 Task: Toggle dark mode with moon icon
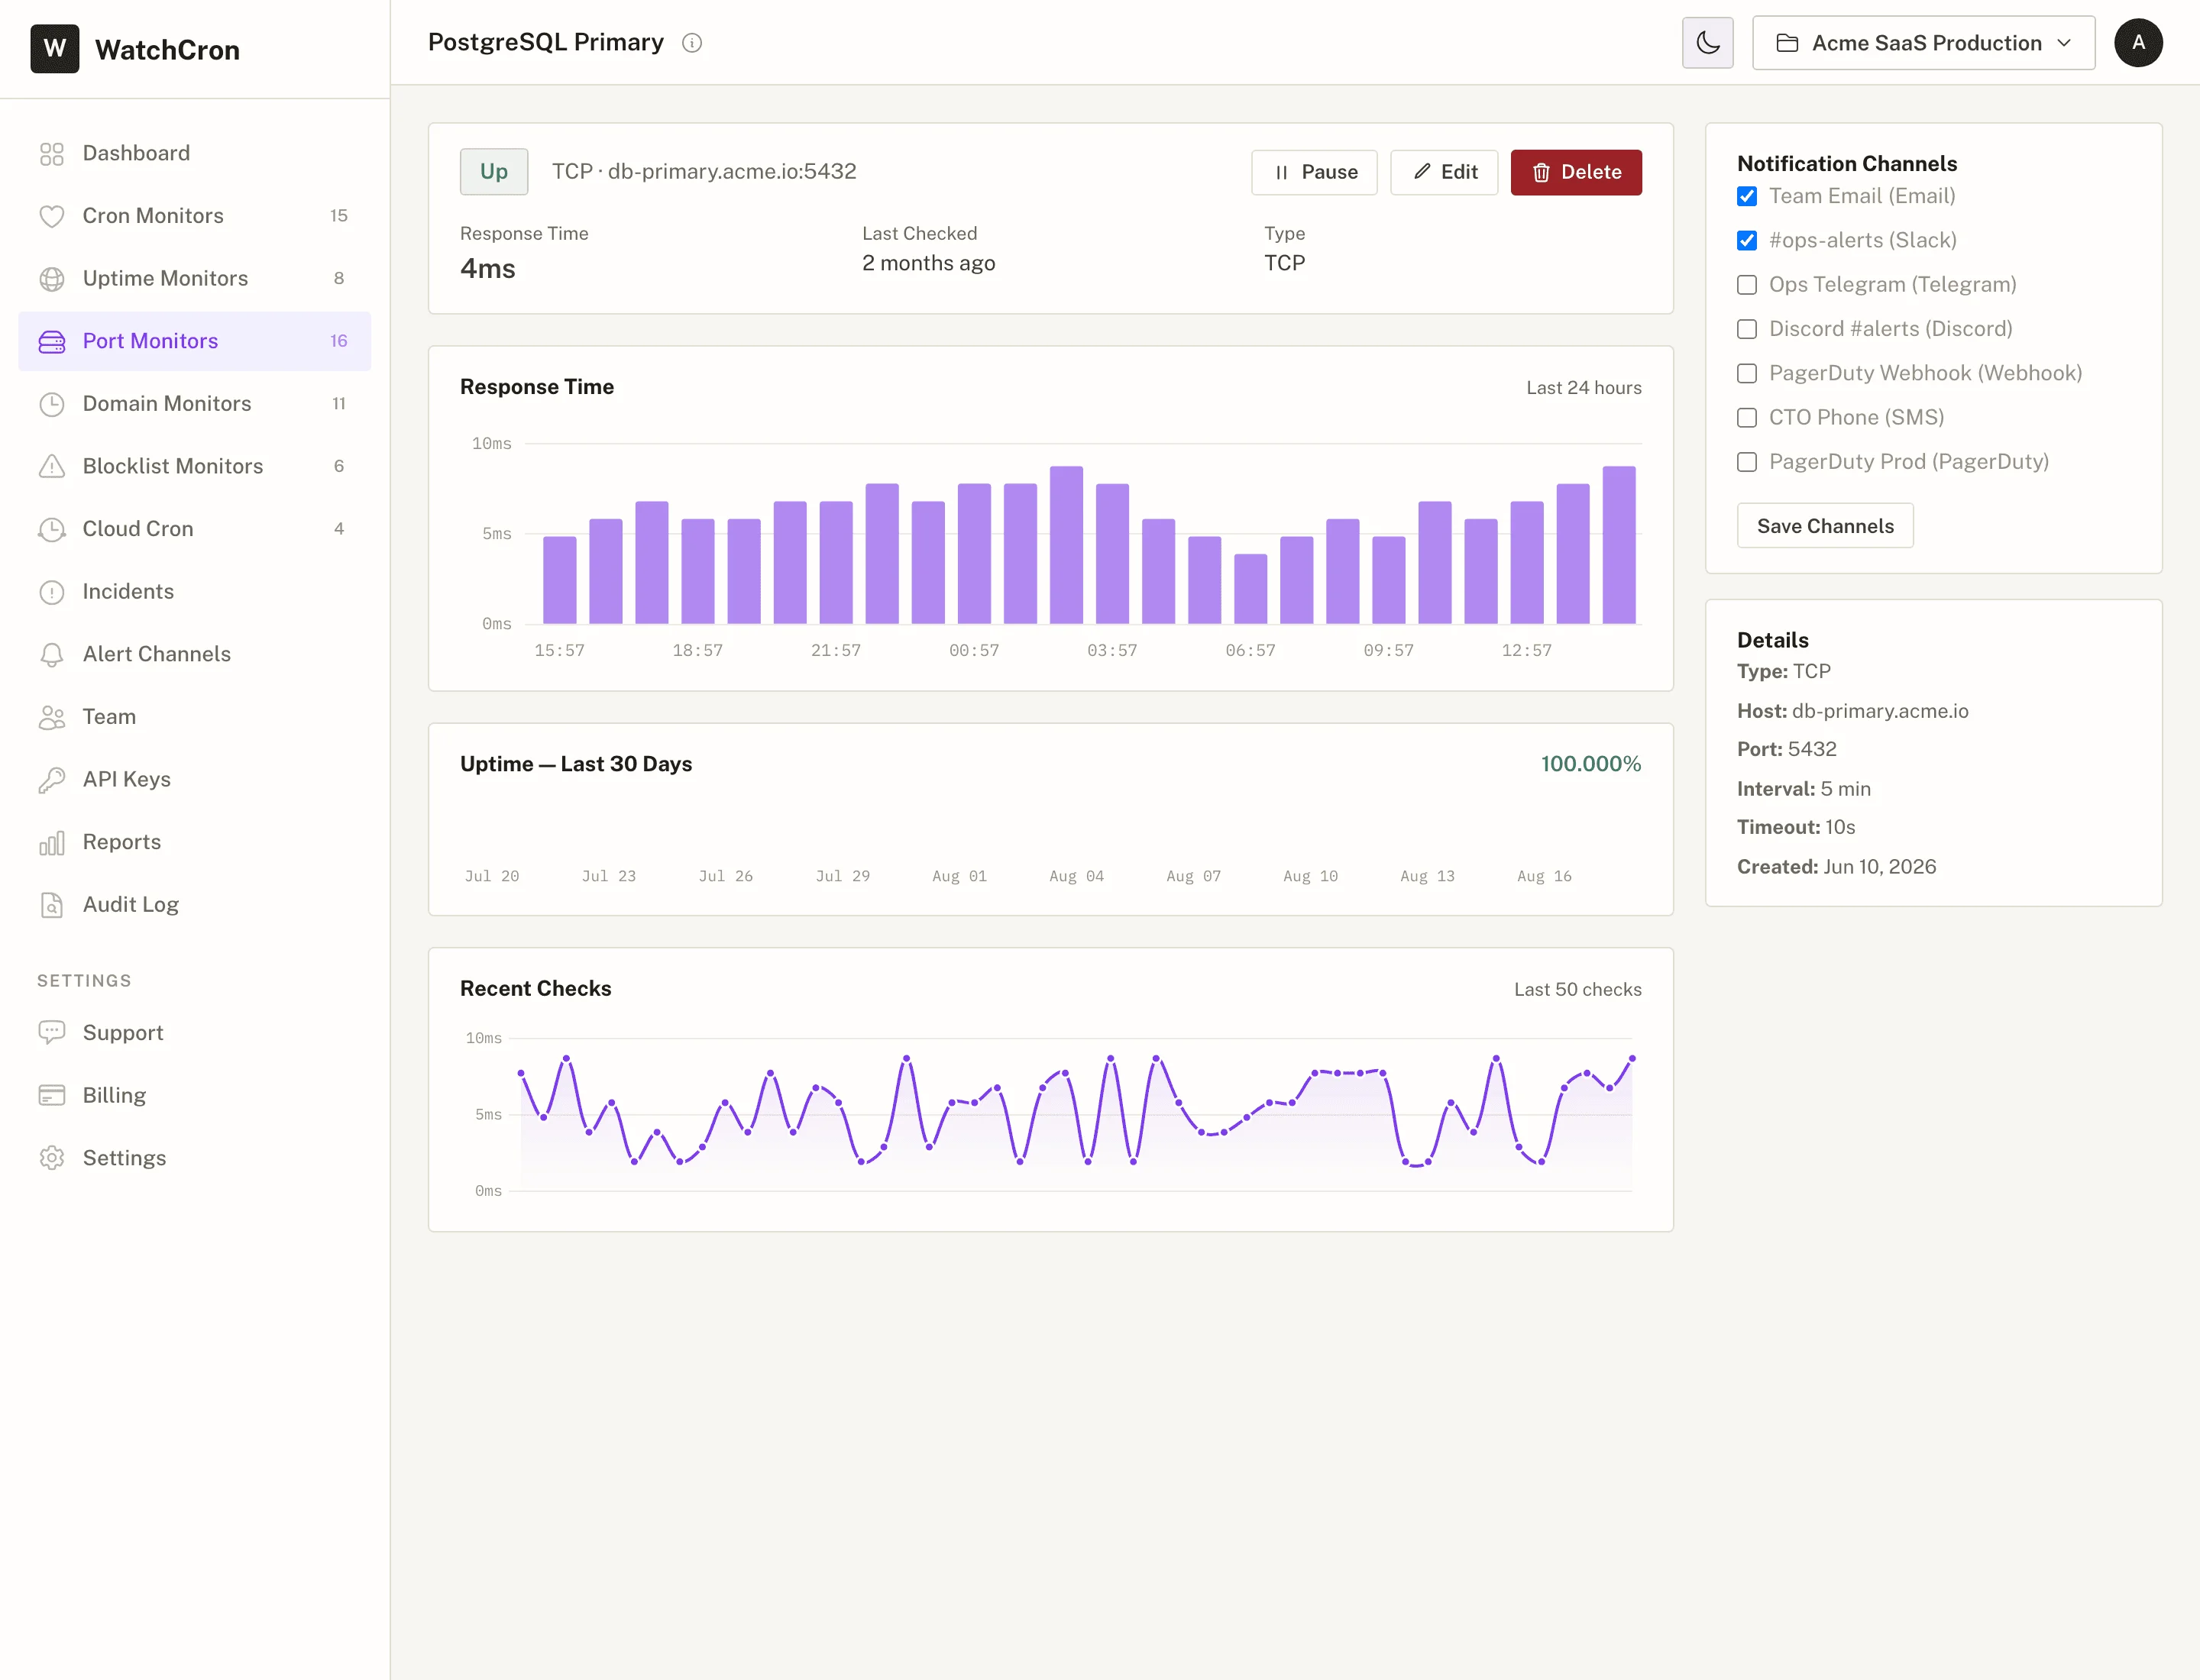pos(1708,43)
